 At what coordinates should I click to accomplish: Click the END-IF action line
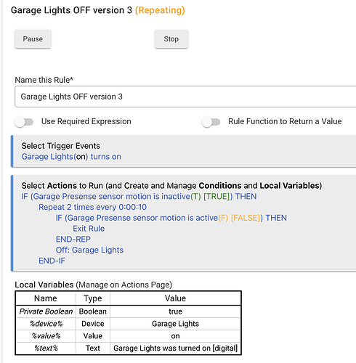click(52, 261)
